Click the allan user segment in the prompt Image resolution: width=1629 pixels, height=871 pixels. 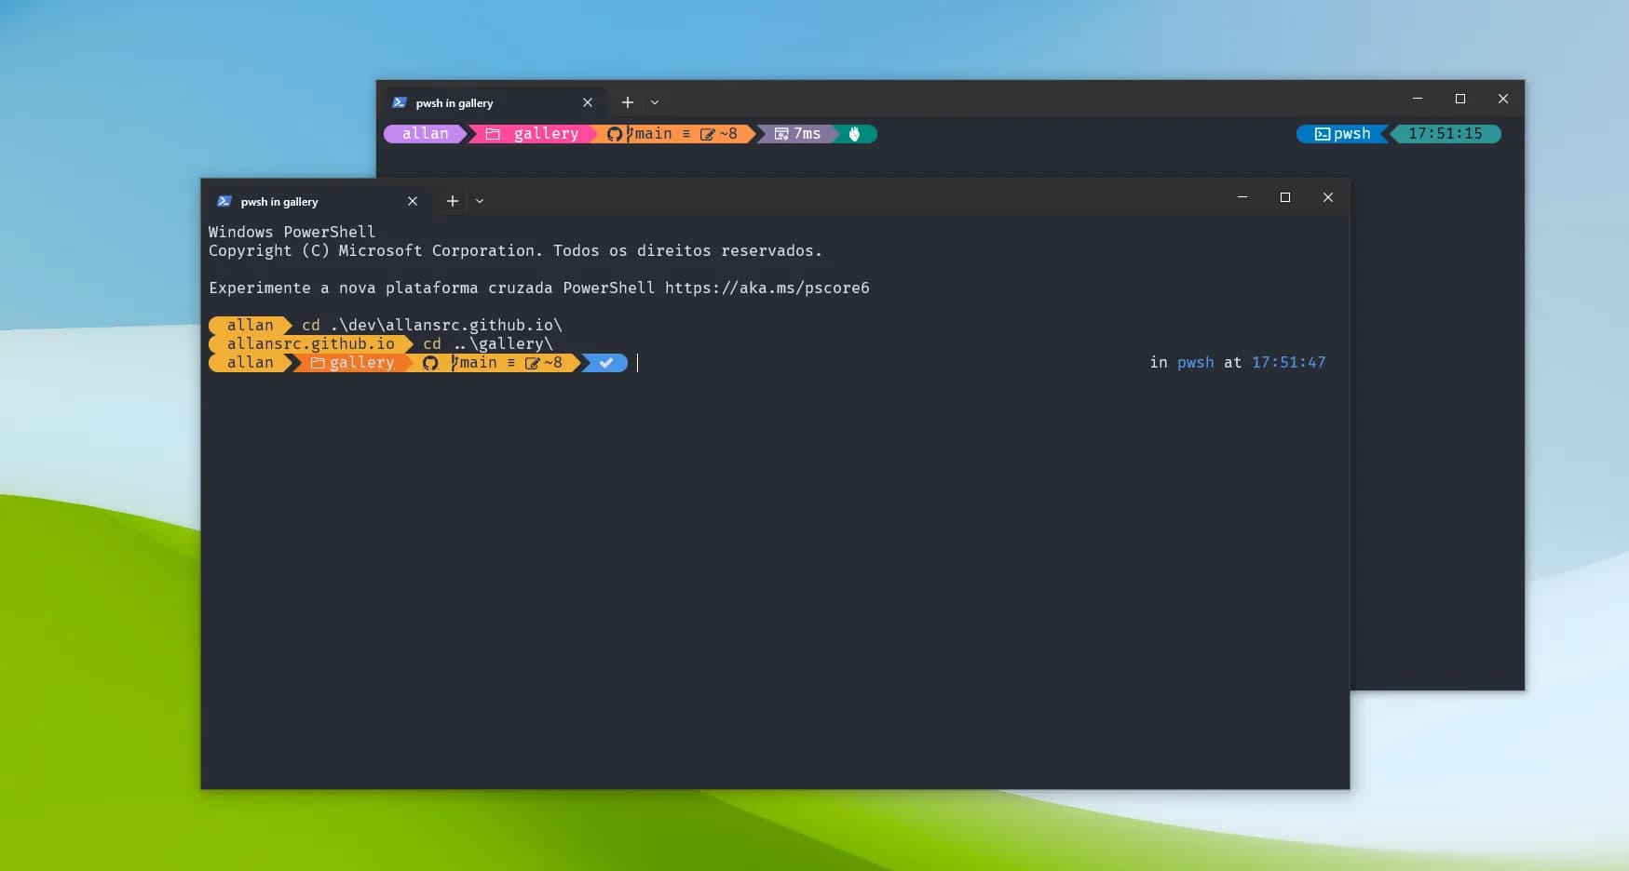click(x=250, y=363)
